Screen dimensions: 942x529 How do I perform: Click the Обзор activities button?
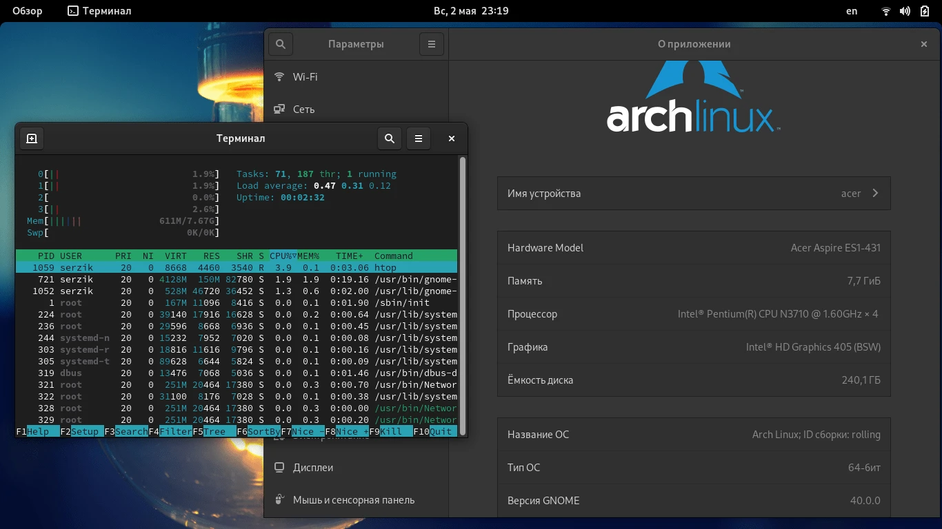pyautogui.click(x=28, y=11)
